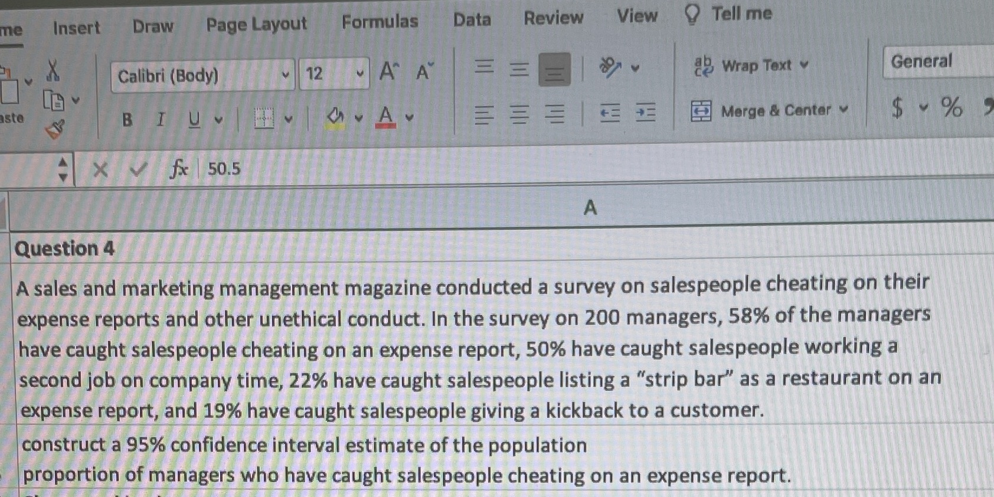994x497 pixels.
Task: Open Font Color dropdown arrow
Action: (x=409, y=117)
